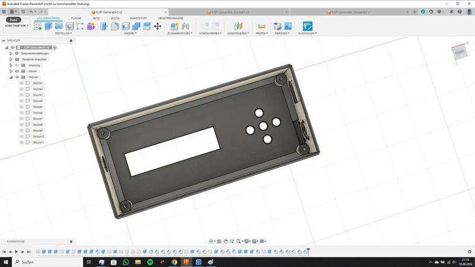Toggle visibility of Skizze4
The image size is (475, 267).
pyautogui.click(x=21, y=101)
